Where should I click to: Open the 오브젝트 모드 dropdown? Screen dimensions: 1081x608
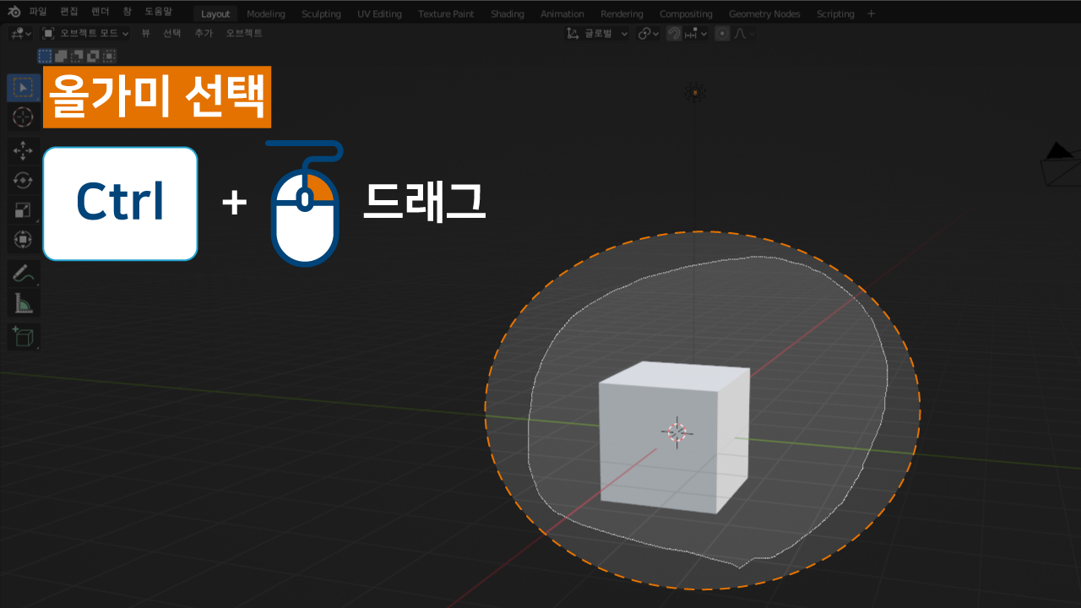[x=85, y=33]
